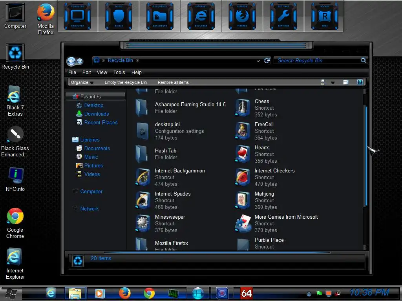Click Empty the Recycle Bin
Viewport: 402px width, 301px height.
[x=126, y=82]
